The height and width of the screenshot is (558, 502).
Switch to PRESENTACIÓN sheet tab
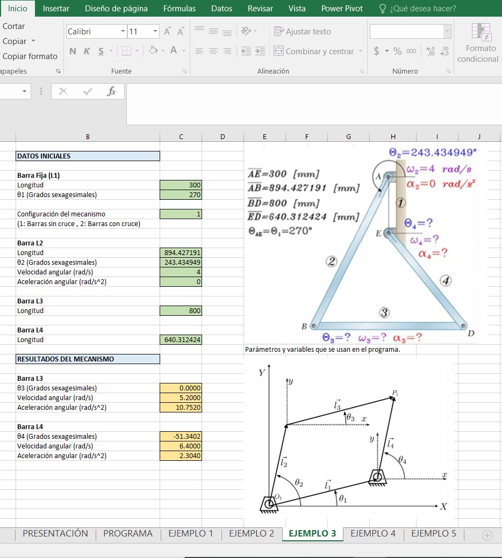coord(55,533)
